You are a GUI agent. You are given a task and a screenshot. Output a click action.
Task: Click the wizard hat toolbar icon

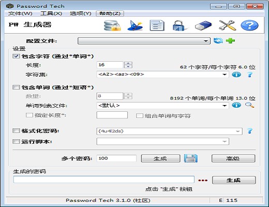point(135,25)
